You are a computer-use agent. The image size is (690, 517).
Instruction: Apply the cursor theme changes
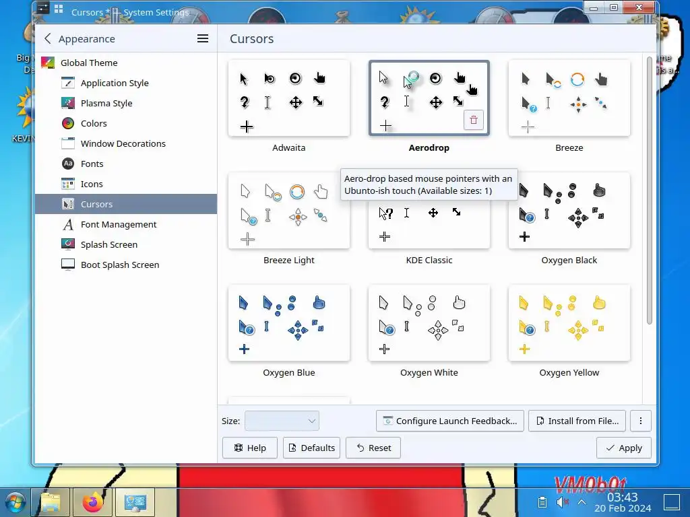[x=623, y=448]
